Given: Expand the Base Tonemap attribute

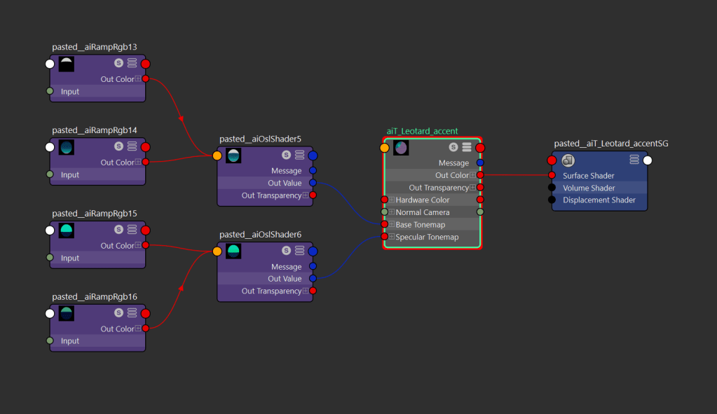Looking at the screenshot, I should tap(392, 225).
